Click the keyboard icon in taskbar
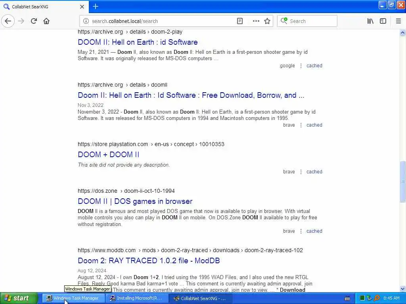The width and height of the screenshot is (406, 304). 347,298
